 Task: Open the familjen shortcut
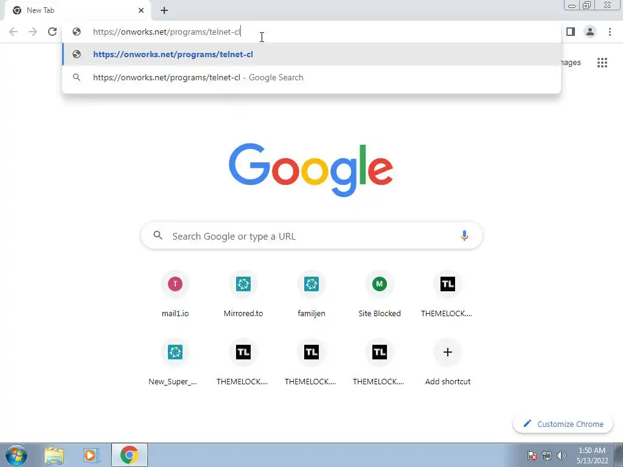tap(311, 294)
